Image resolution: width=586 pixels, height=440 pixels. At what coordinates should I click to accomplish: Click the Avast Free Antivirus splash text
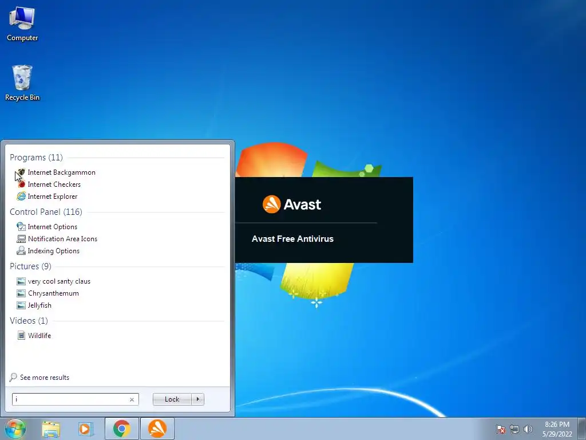292,239
